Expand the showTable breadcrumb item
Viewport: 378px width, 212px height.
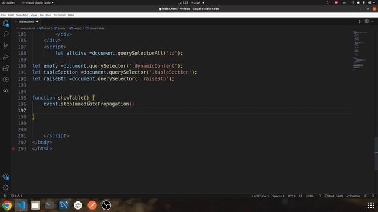coord(94,28)
